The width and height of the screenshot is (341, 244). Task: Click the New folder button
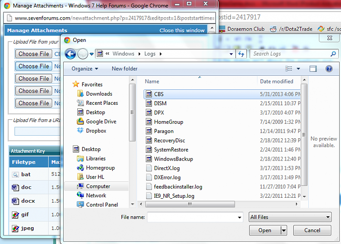tap(125, 69)
